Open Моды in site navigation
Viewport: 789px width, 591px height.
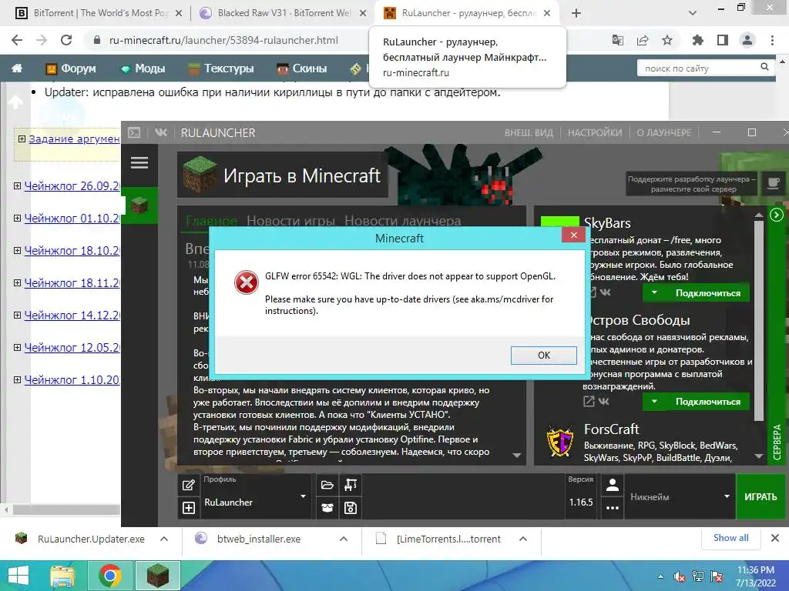[x=143, y=68]
